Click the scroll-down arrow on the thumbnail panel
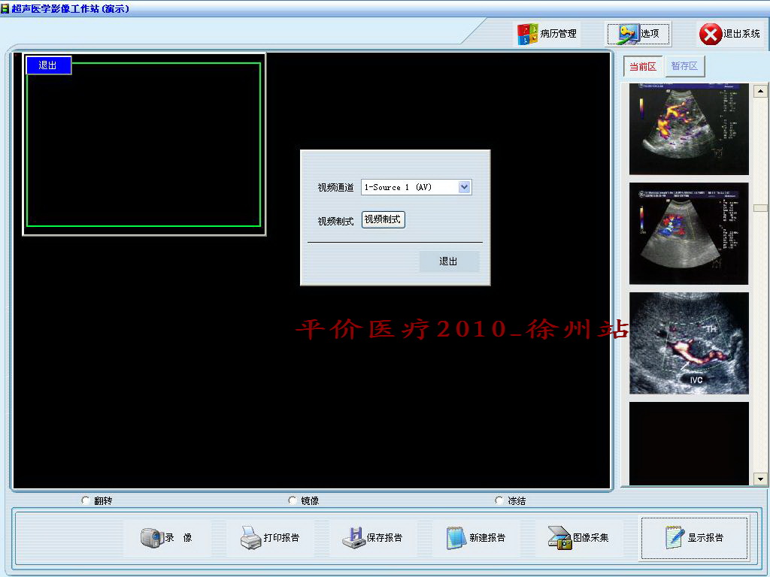 [x=758, y=479]
